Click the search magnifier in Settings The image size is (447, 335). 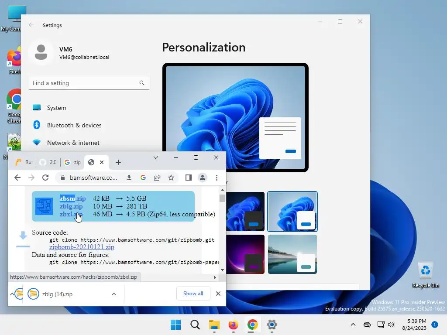[x=142, y=83]
